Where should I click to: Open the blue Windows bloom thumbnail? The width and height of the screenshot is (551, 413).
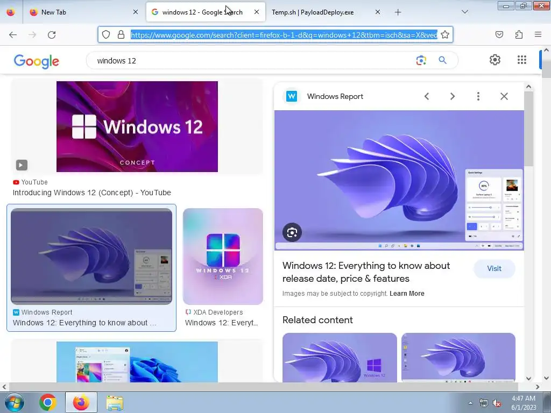[x=137, y=362]
